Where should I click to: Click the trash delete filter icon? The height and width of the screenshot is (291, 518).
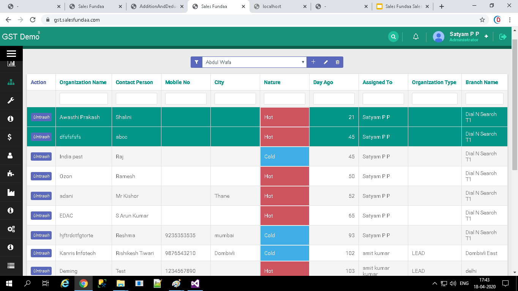(x=337, y=62)
